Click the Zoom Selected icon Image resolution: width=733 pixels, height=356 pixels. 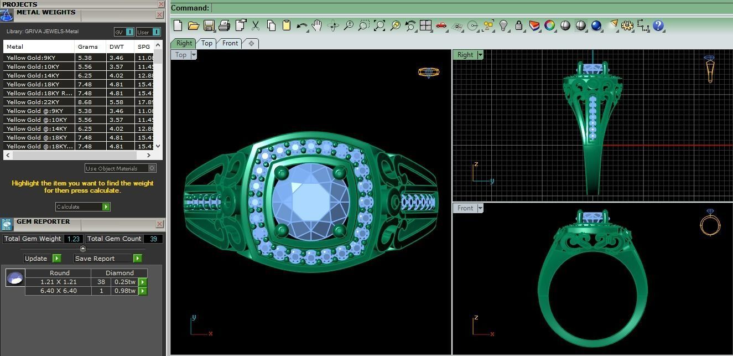pyautogui.click(x=395, y=25)
